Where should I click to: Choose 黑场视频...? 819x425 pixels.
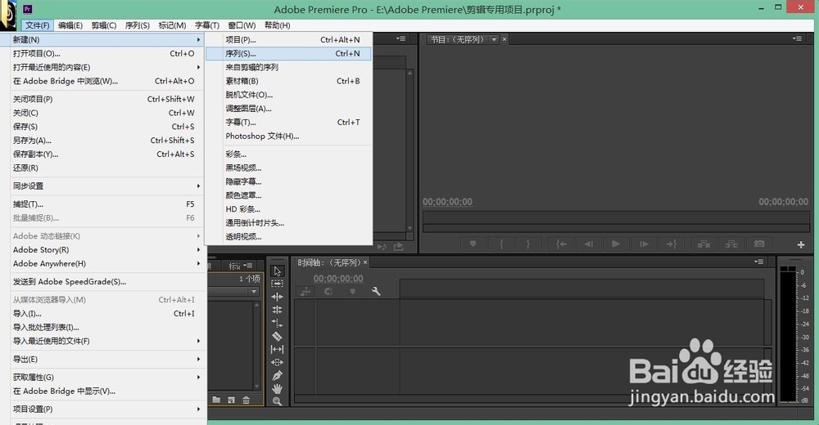(x=288, y=168)
